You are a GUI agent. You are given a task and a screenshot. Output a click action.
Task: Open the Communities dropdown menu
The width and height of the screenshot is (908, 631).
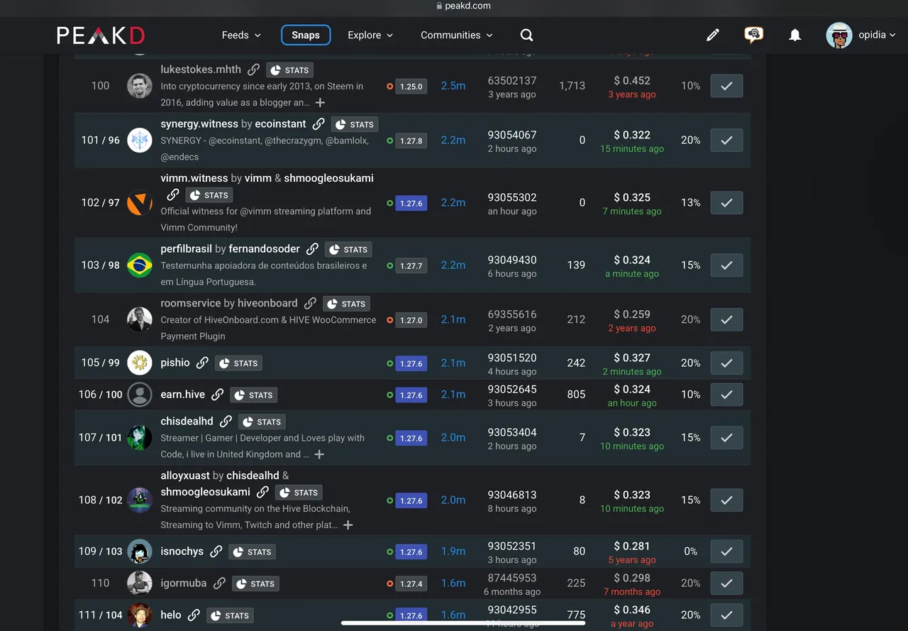457,35
